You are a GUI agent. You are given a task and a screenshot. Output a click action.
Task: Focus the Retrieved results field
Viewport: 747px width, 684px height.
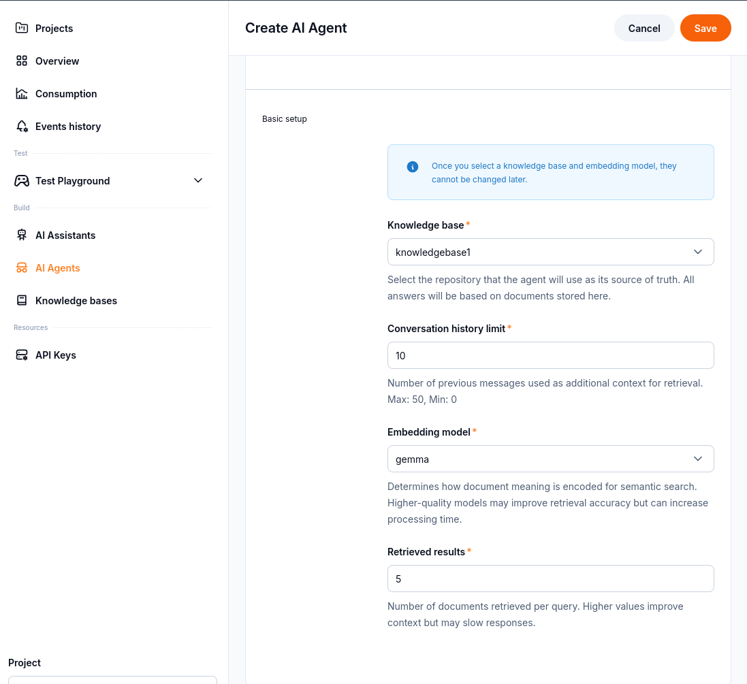550,579
